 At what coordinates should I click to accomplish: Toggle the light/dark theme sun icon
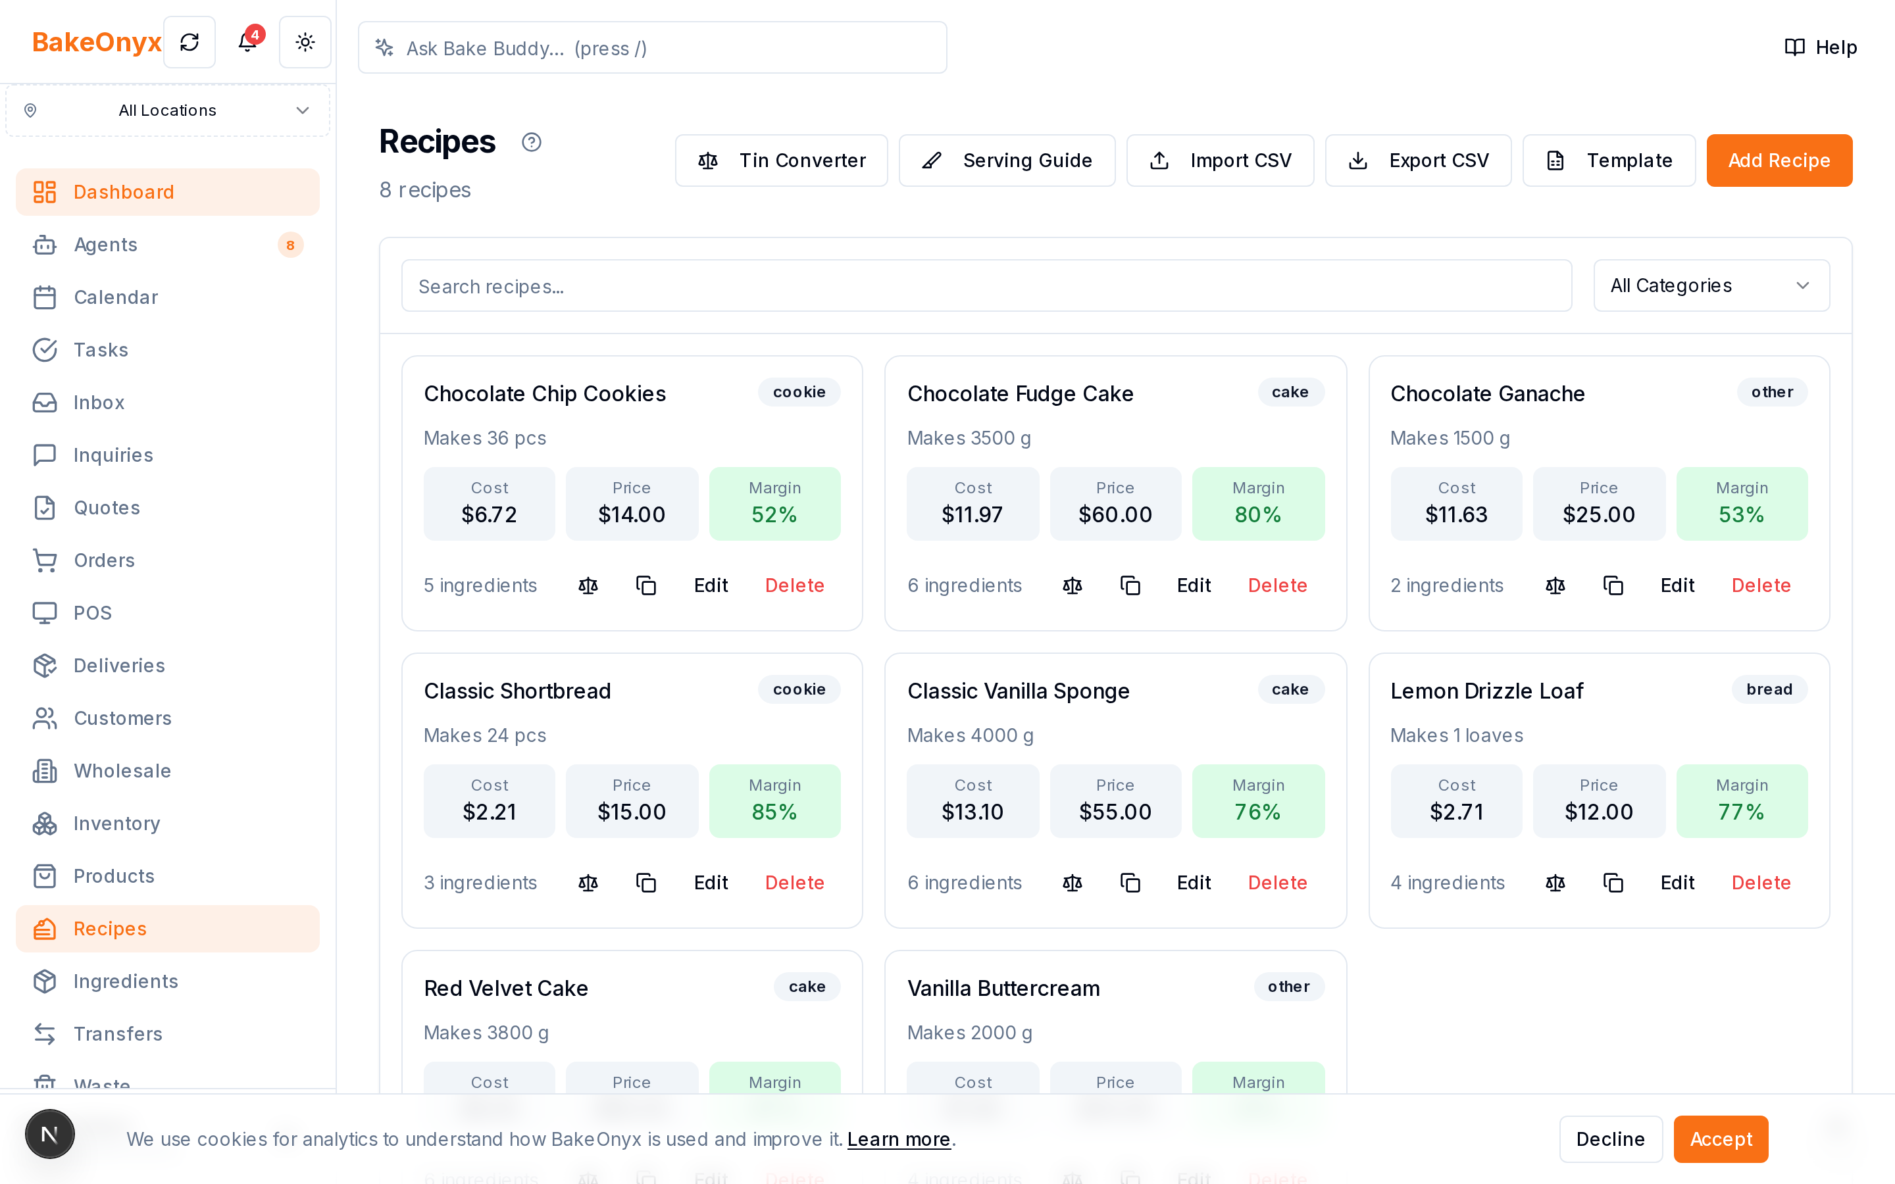pyautogui.click(x=305, y=42)
